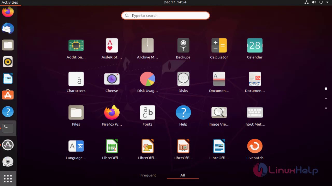The width and height of the screenshot is (332, 186).
Task: Open LibreOffice Writer in the dock
Action: tap(8, 78)
